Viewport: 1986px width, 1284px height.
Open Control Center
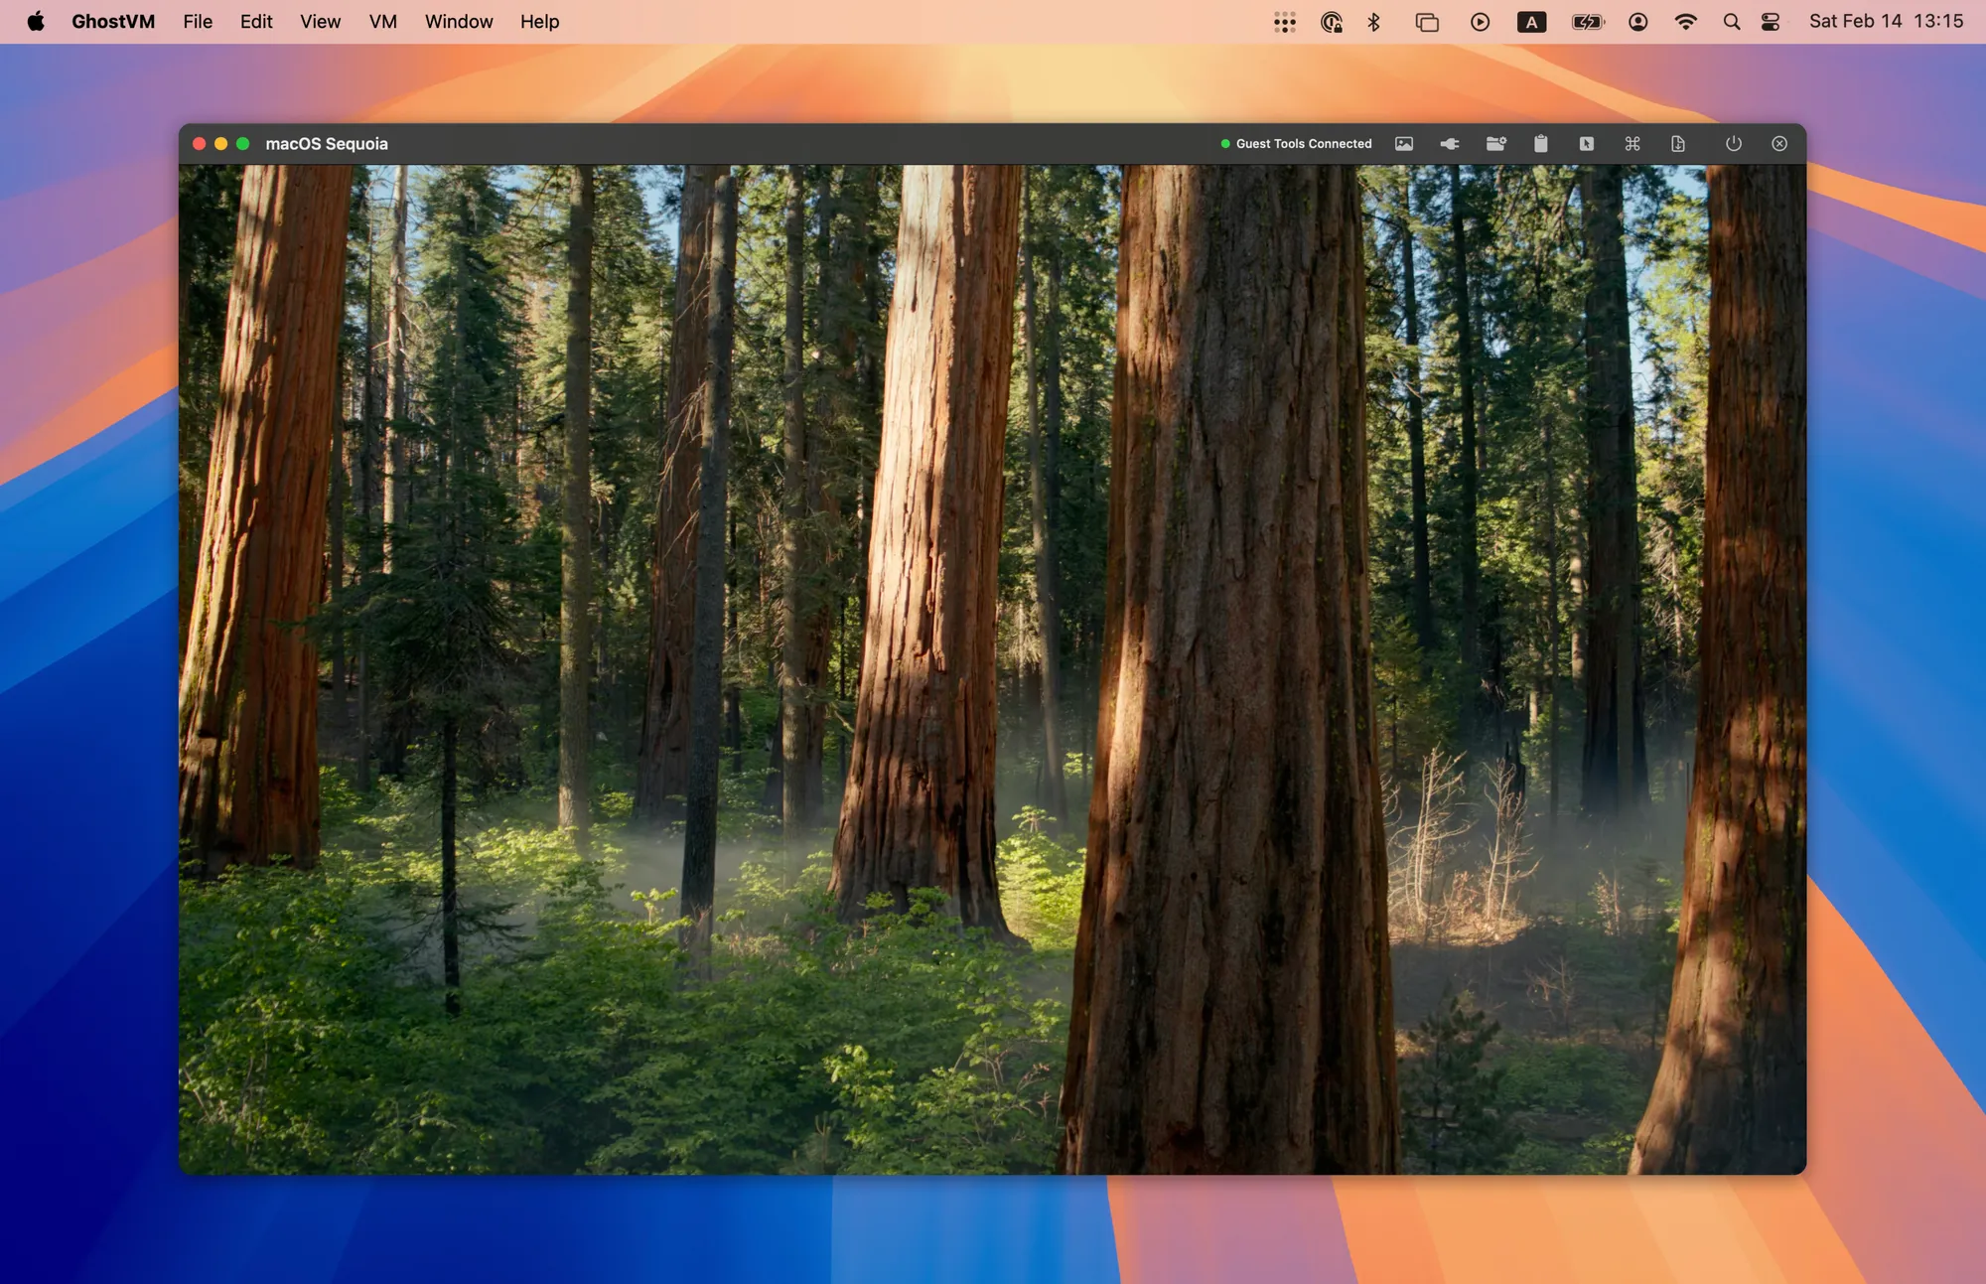point(1770,21)
